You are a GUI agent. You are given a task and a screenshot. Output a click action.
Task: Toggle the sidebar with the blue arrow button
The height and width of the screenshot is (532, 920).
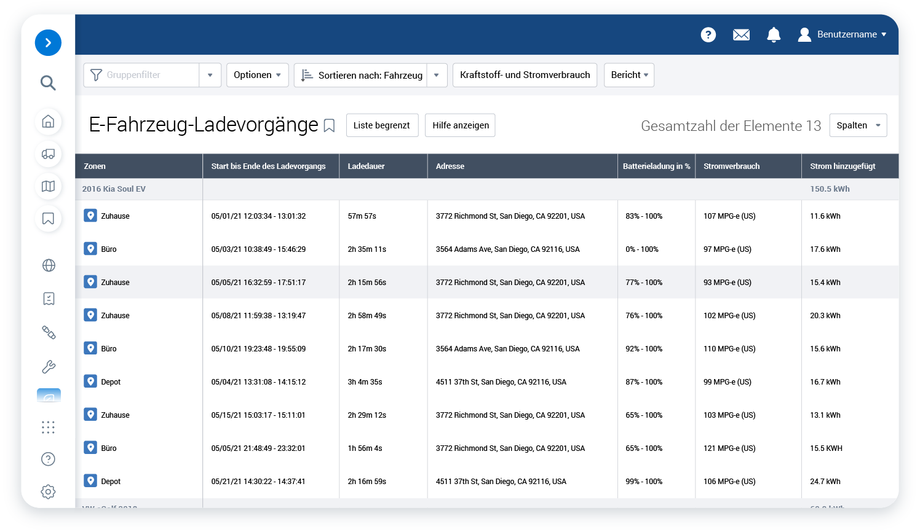point(48,42)
